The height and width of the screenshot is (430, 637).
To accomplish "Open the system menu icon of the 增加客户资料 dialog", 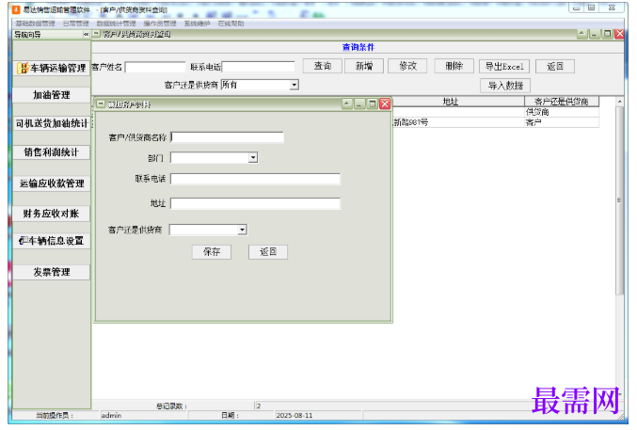I will tap(101, 104).
